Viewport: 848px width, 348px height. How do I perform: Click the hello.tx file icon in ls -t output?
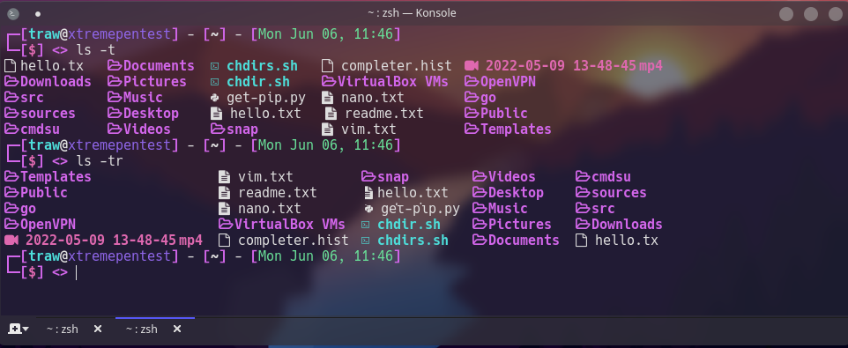[x=11, y=66]
